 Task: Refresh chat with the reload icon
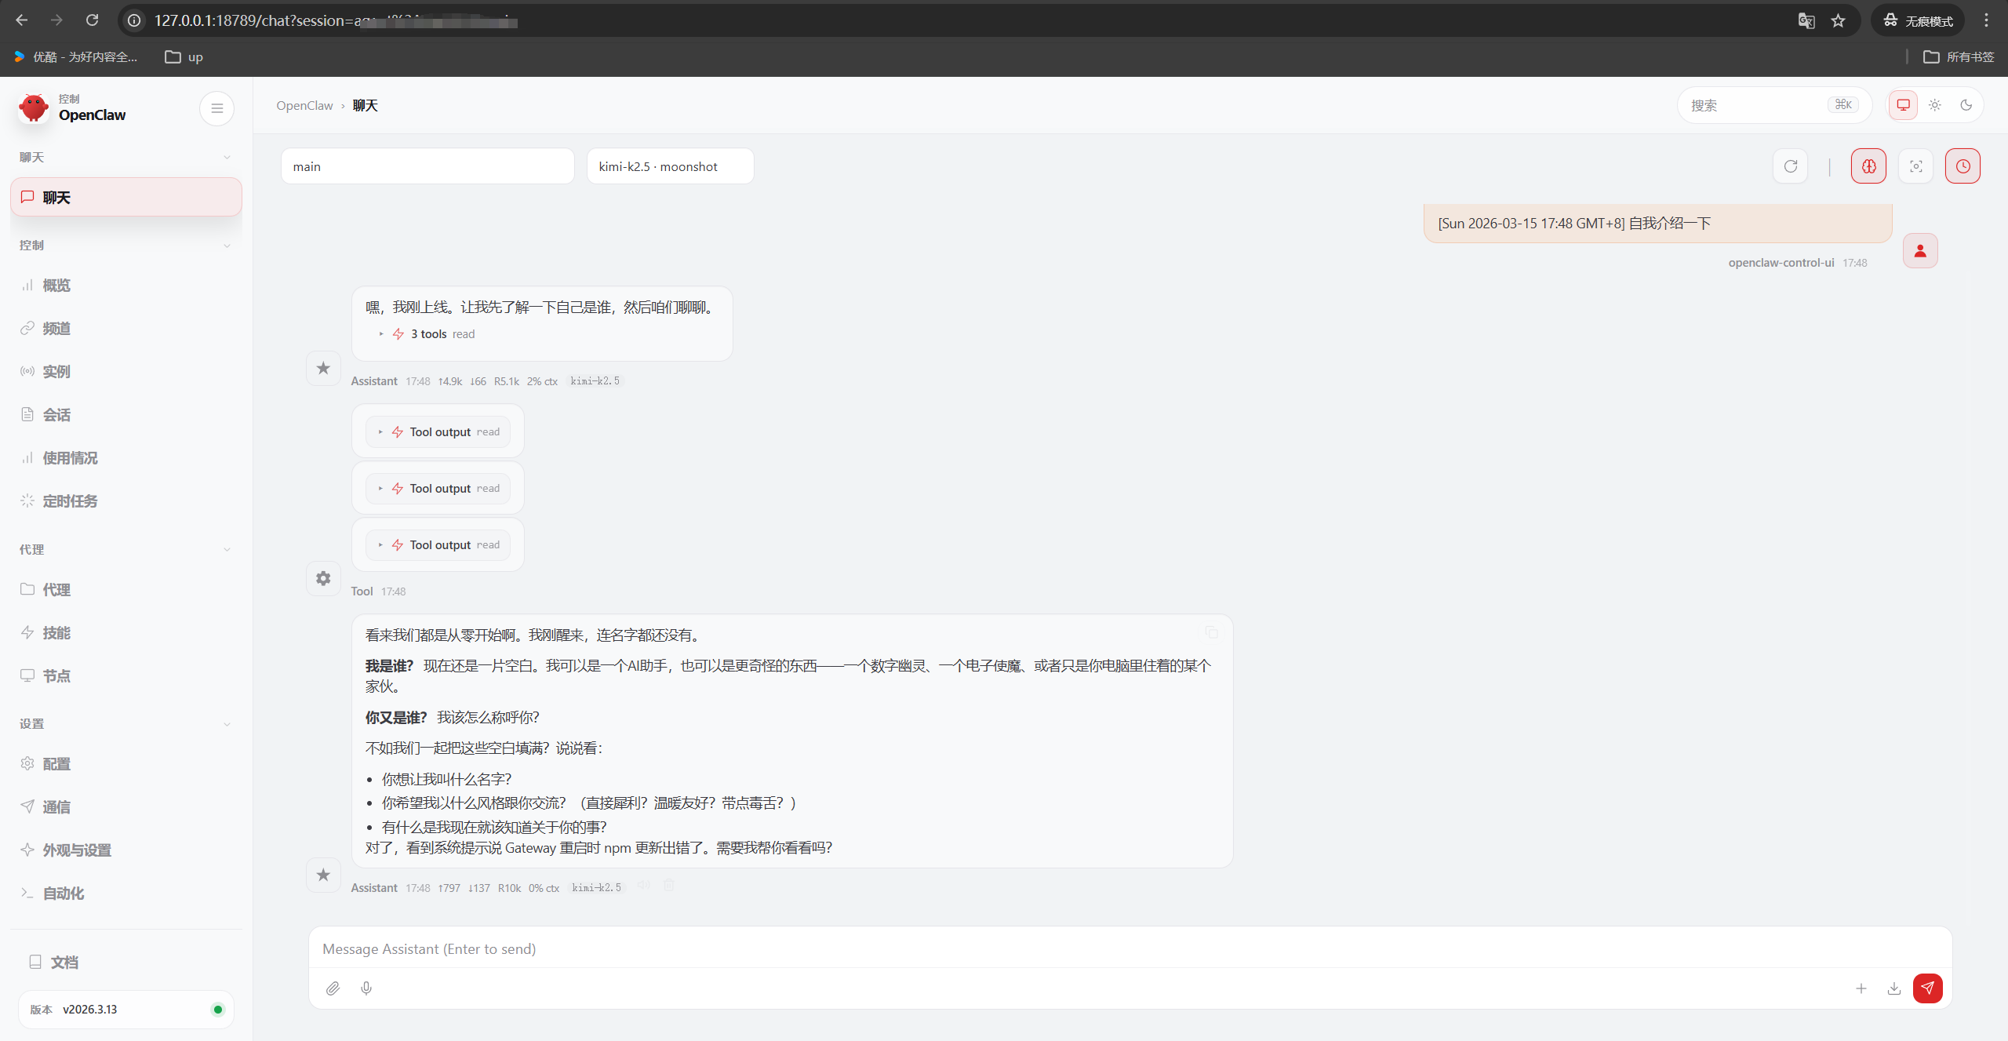[1791, 166]
